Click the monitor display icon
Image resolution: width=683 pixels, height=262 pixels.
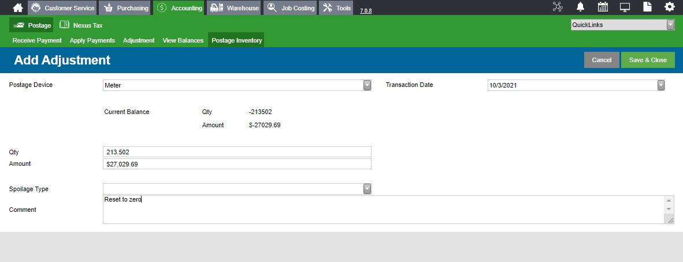point(625,7)
